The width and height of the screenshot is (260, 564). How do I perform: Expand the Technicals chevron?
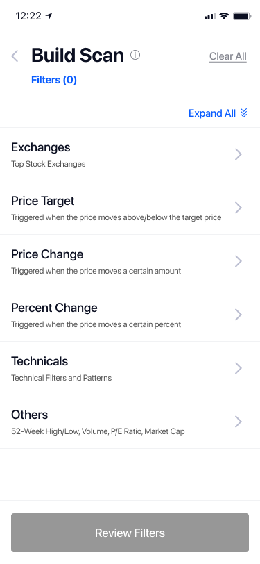tap(238, 368)
